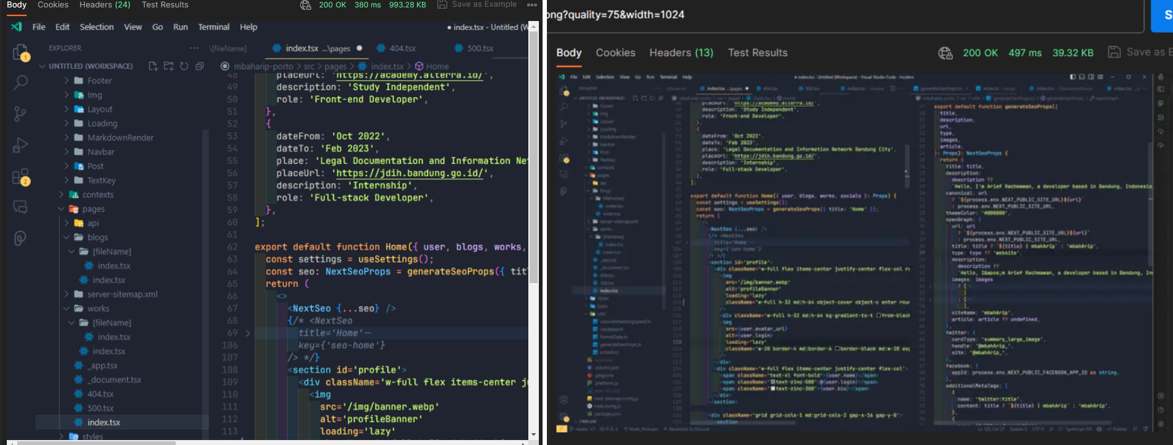Expand the api folder

pos(66,223)
